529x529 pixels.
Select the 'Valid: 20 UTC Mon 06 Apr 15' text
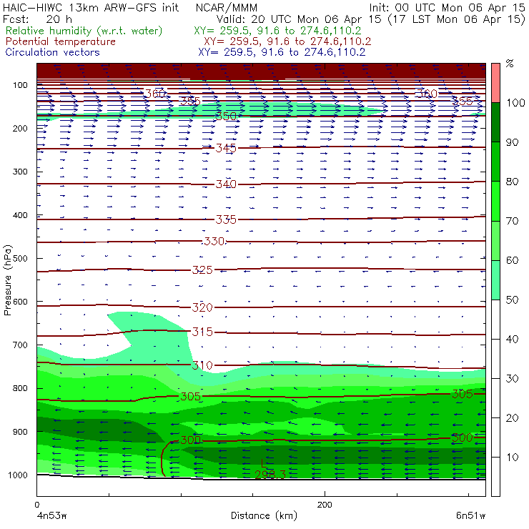299,19
